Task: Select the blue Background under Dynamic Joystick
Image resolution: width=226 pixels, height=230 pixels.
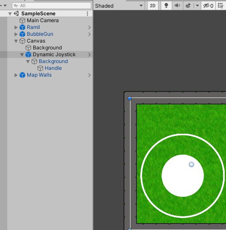Action: (x=46, y=61)
